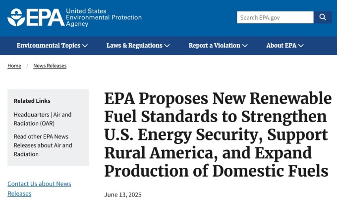The image size is (337, 205).
Task: Click the Renewable Fuel Standards headline
Action: tap(218, 135)
